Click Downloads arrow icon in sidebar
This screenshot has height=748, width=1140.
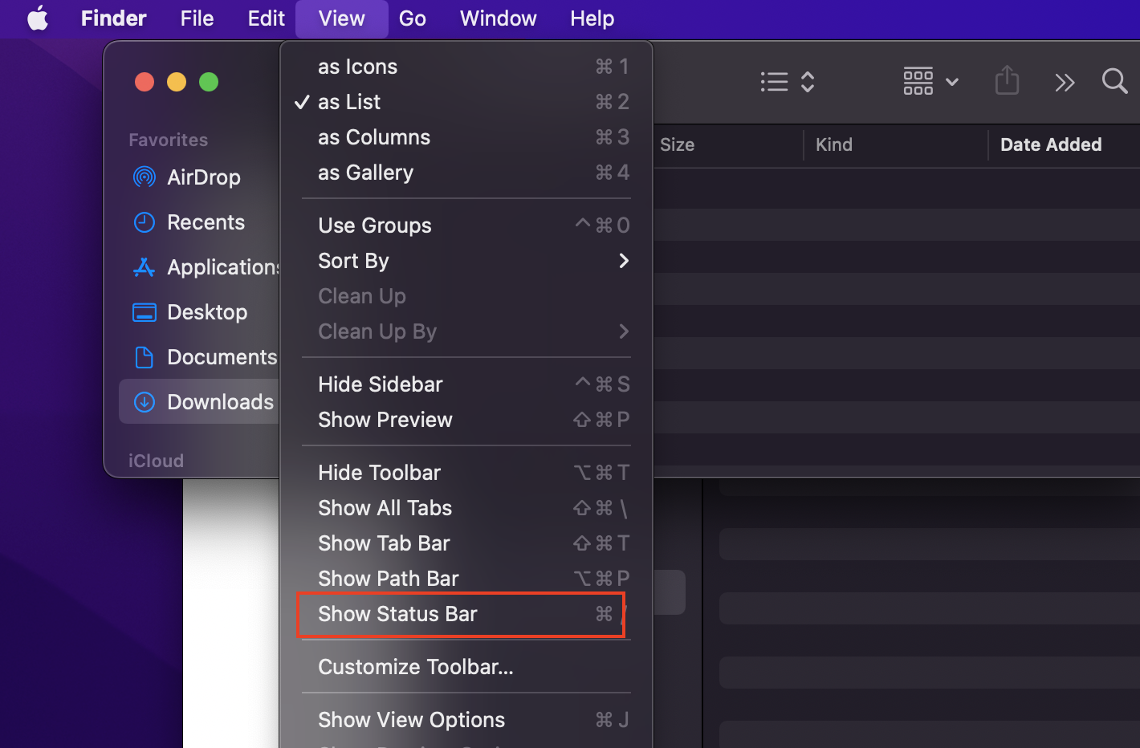point(145,402)
